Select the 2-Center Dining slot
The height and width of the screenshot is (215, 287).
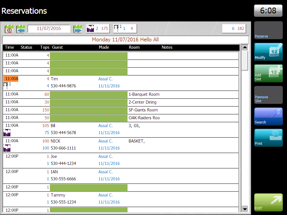pos(121,102)
